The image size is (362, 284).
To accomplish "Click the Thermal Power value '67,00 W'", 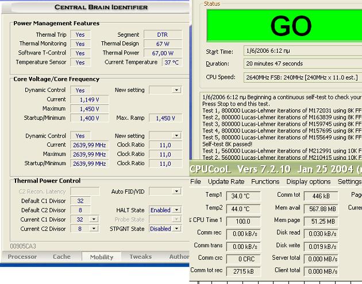I will [163, 53].
